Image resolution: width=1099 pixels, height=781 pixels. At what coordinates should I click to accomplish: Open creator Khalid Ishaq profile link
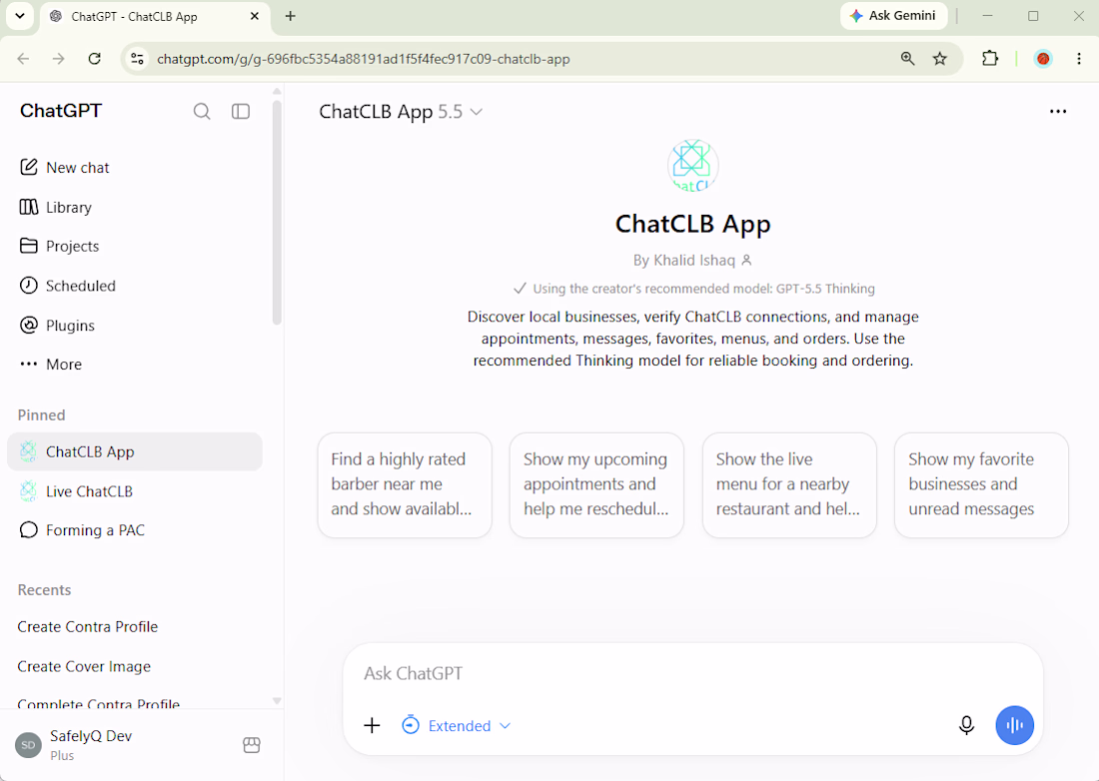[692, 261]
